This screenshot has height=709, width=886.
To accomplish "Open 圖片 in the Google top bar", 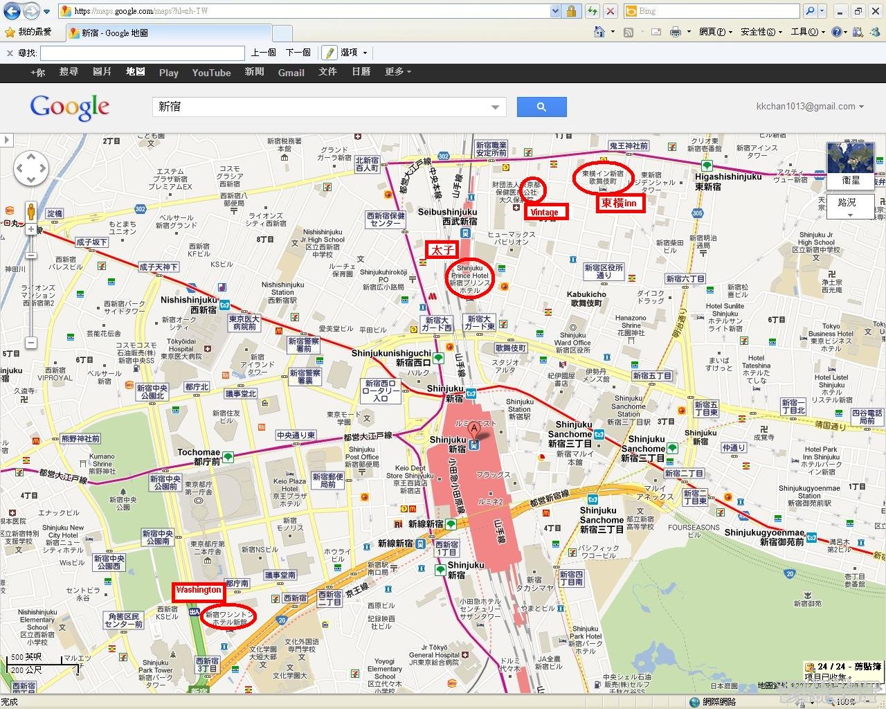I will click(x=102, y=72).
